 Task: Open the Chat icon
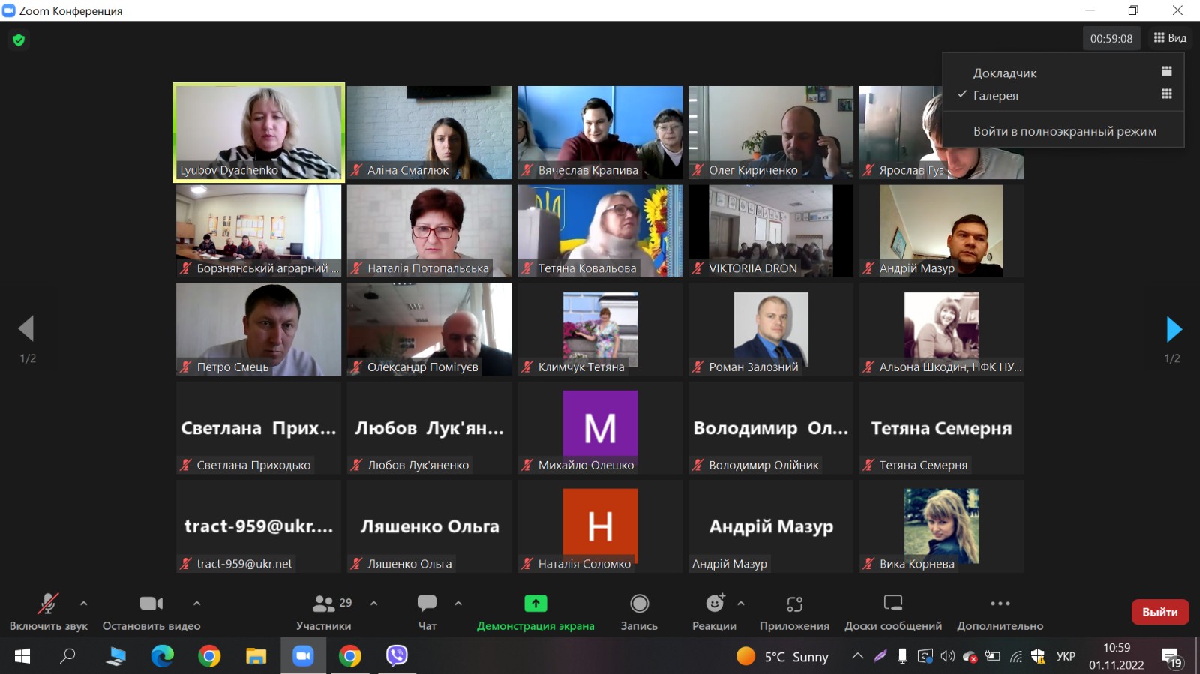coord(427,604)
